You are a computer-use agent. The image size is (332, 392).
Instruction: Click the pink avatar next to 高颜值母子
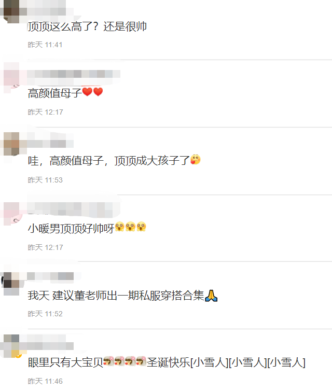11,78
